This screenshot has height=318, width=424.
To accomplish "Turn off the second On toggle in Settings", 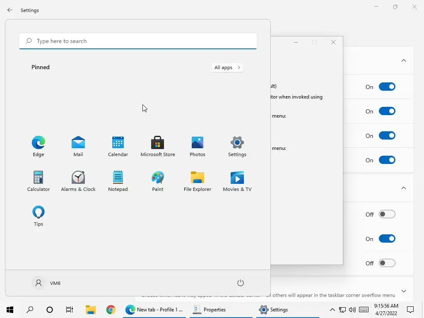I will tap(387, 111).
